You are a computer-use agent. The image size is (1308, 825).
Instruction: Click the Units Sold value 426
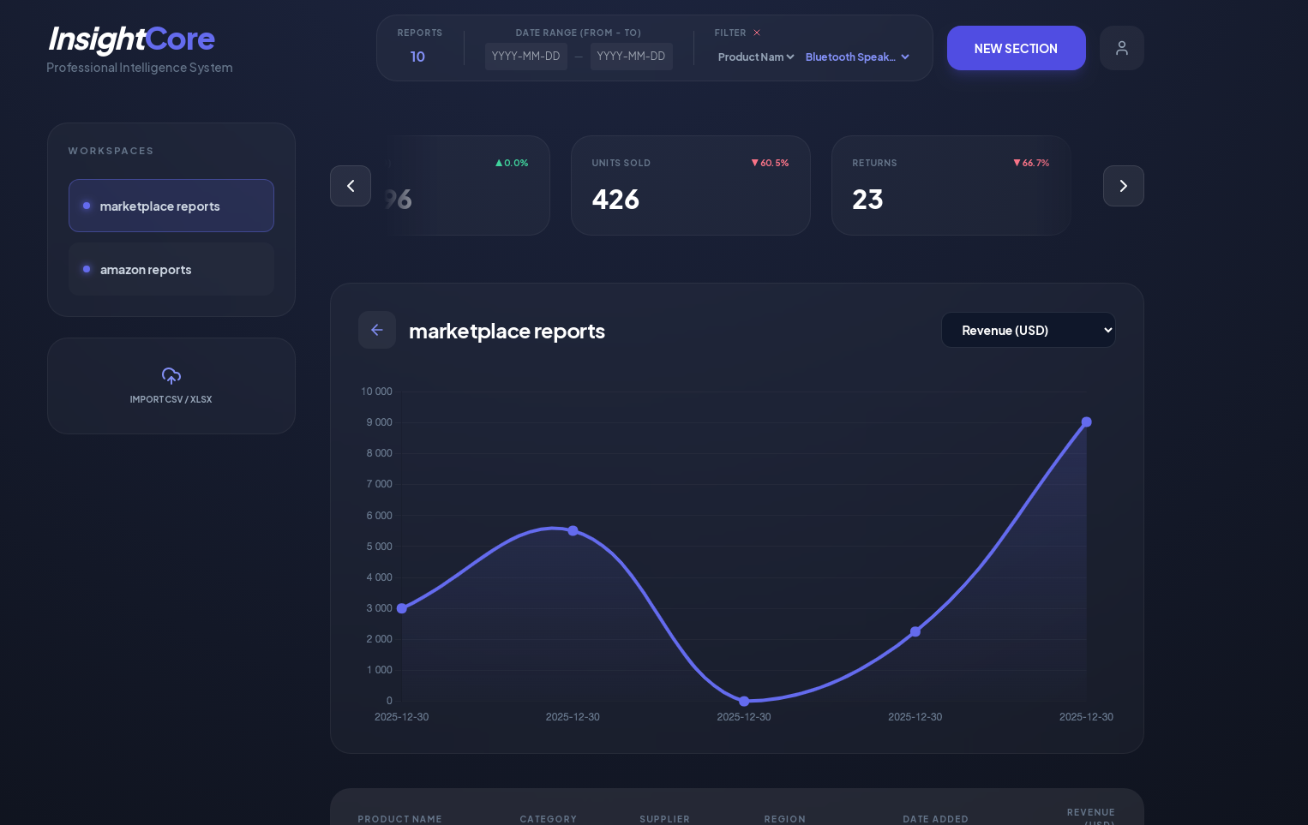(615, 200)
